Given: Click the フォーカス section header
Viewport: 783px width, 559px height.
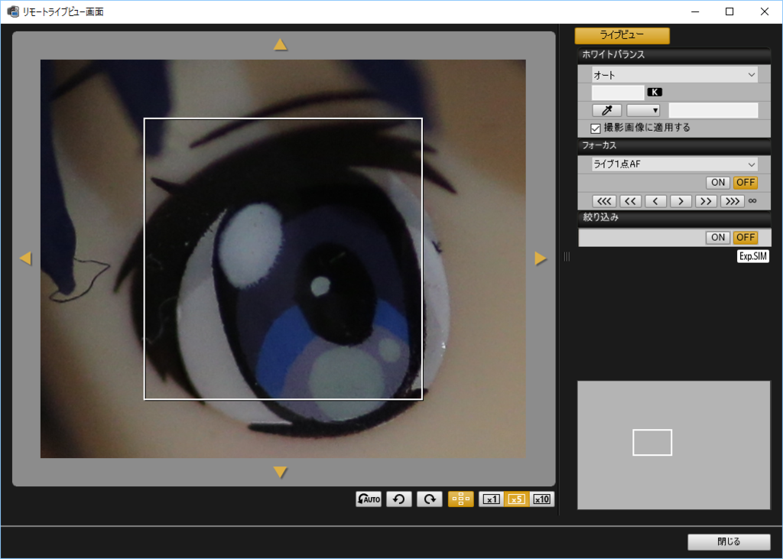Looking at the screenshot, I should (x=674, y=146).
